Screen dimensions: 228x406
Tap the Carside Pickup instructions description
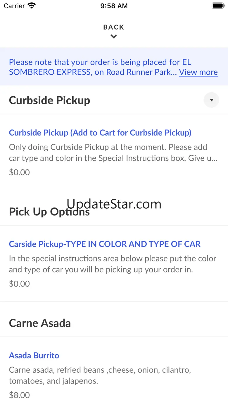tap(113, 264)
